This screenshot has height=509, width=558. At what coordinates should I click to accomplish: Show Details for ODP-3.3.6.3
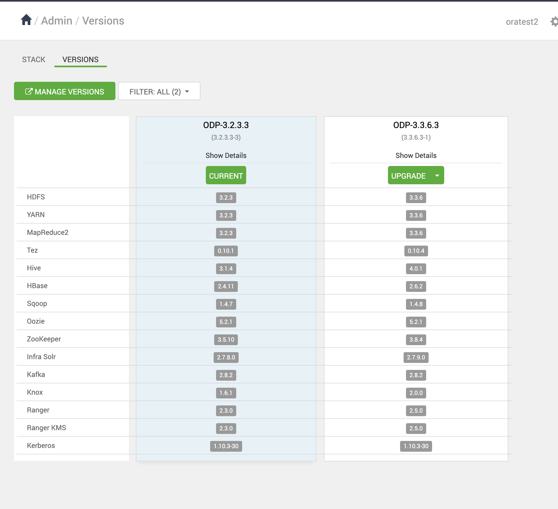pos(416,155)
